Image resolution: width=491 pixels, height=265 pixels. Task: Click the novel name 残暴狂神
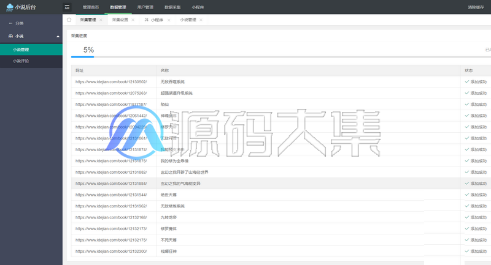coord(168,252)
